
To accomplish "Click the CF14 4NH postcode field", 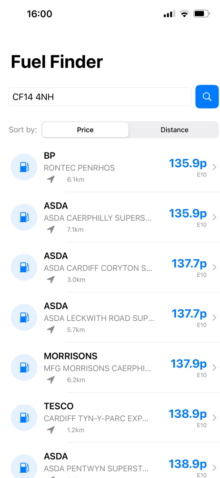I will [x=100, y=97].
